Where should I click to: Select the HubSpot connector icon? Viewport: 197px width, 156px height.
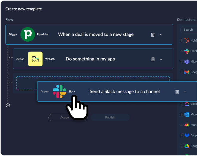tap(187, 40)
